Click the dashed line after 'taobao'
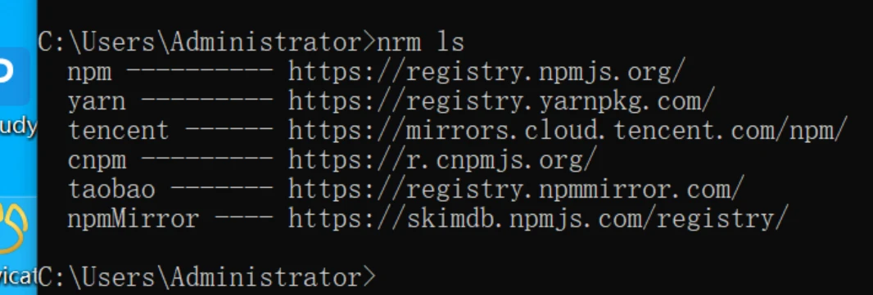 [x=222, y=189]
